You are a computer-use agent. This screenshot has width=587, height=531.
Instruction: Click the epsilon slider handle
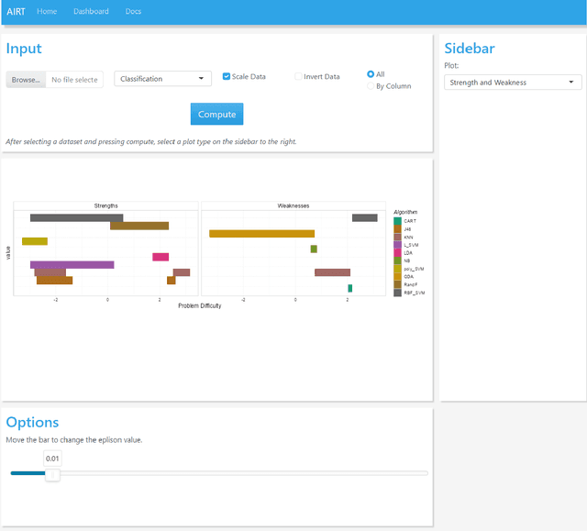53,473
